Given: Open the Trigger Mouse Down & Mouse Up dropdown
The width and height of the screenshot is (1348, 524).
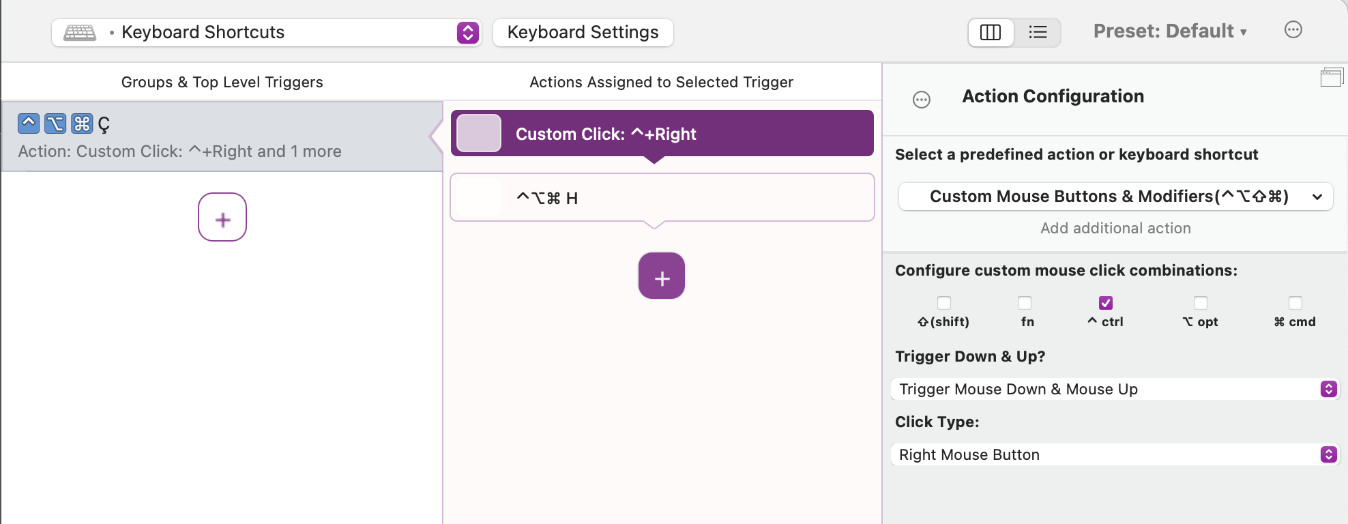Looking at the screenshot, I should coord(1115,389).
